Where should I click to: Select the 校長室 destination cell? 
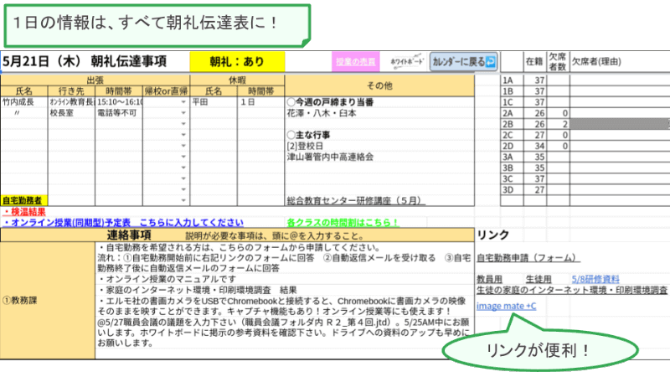pos(71,113)
